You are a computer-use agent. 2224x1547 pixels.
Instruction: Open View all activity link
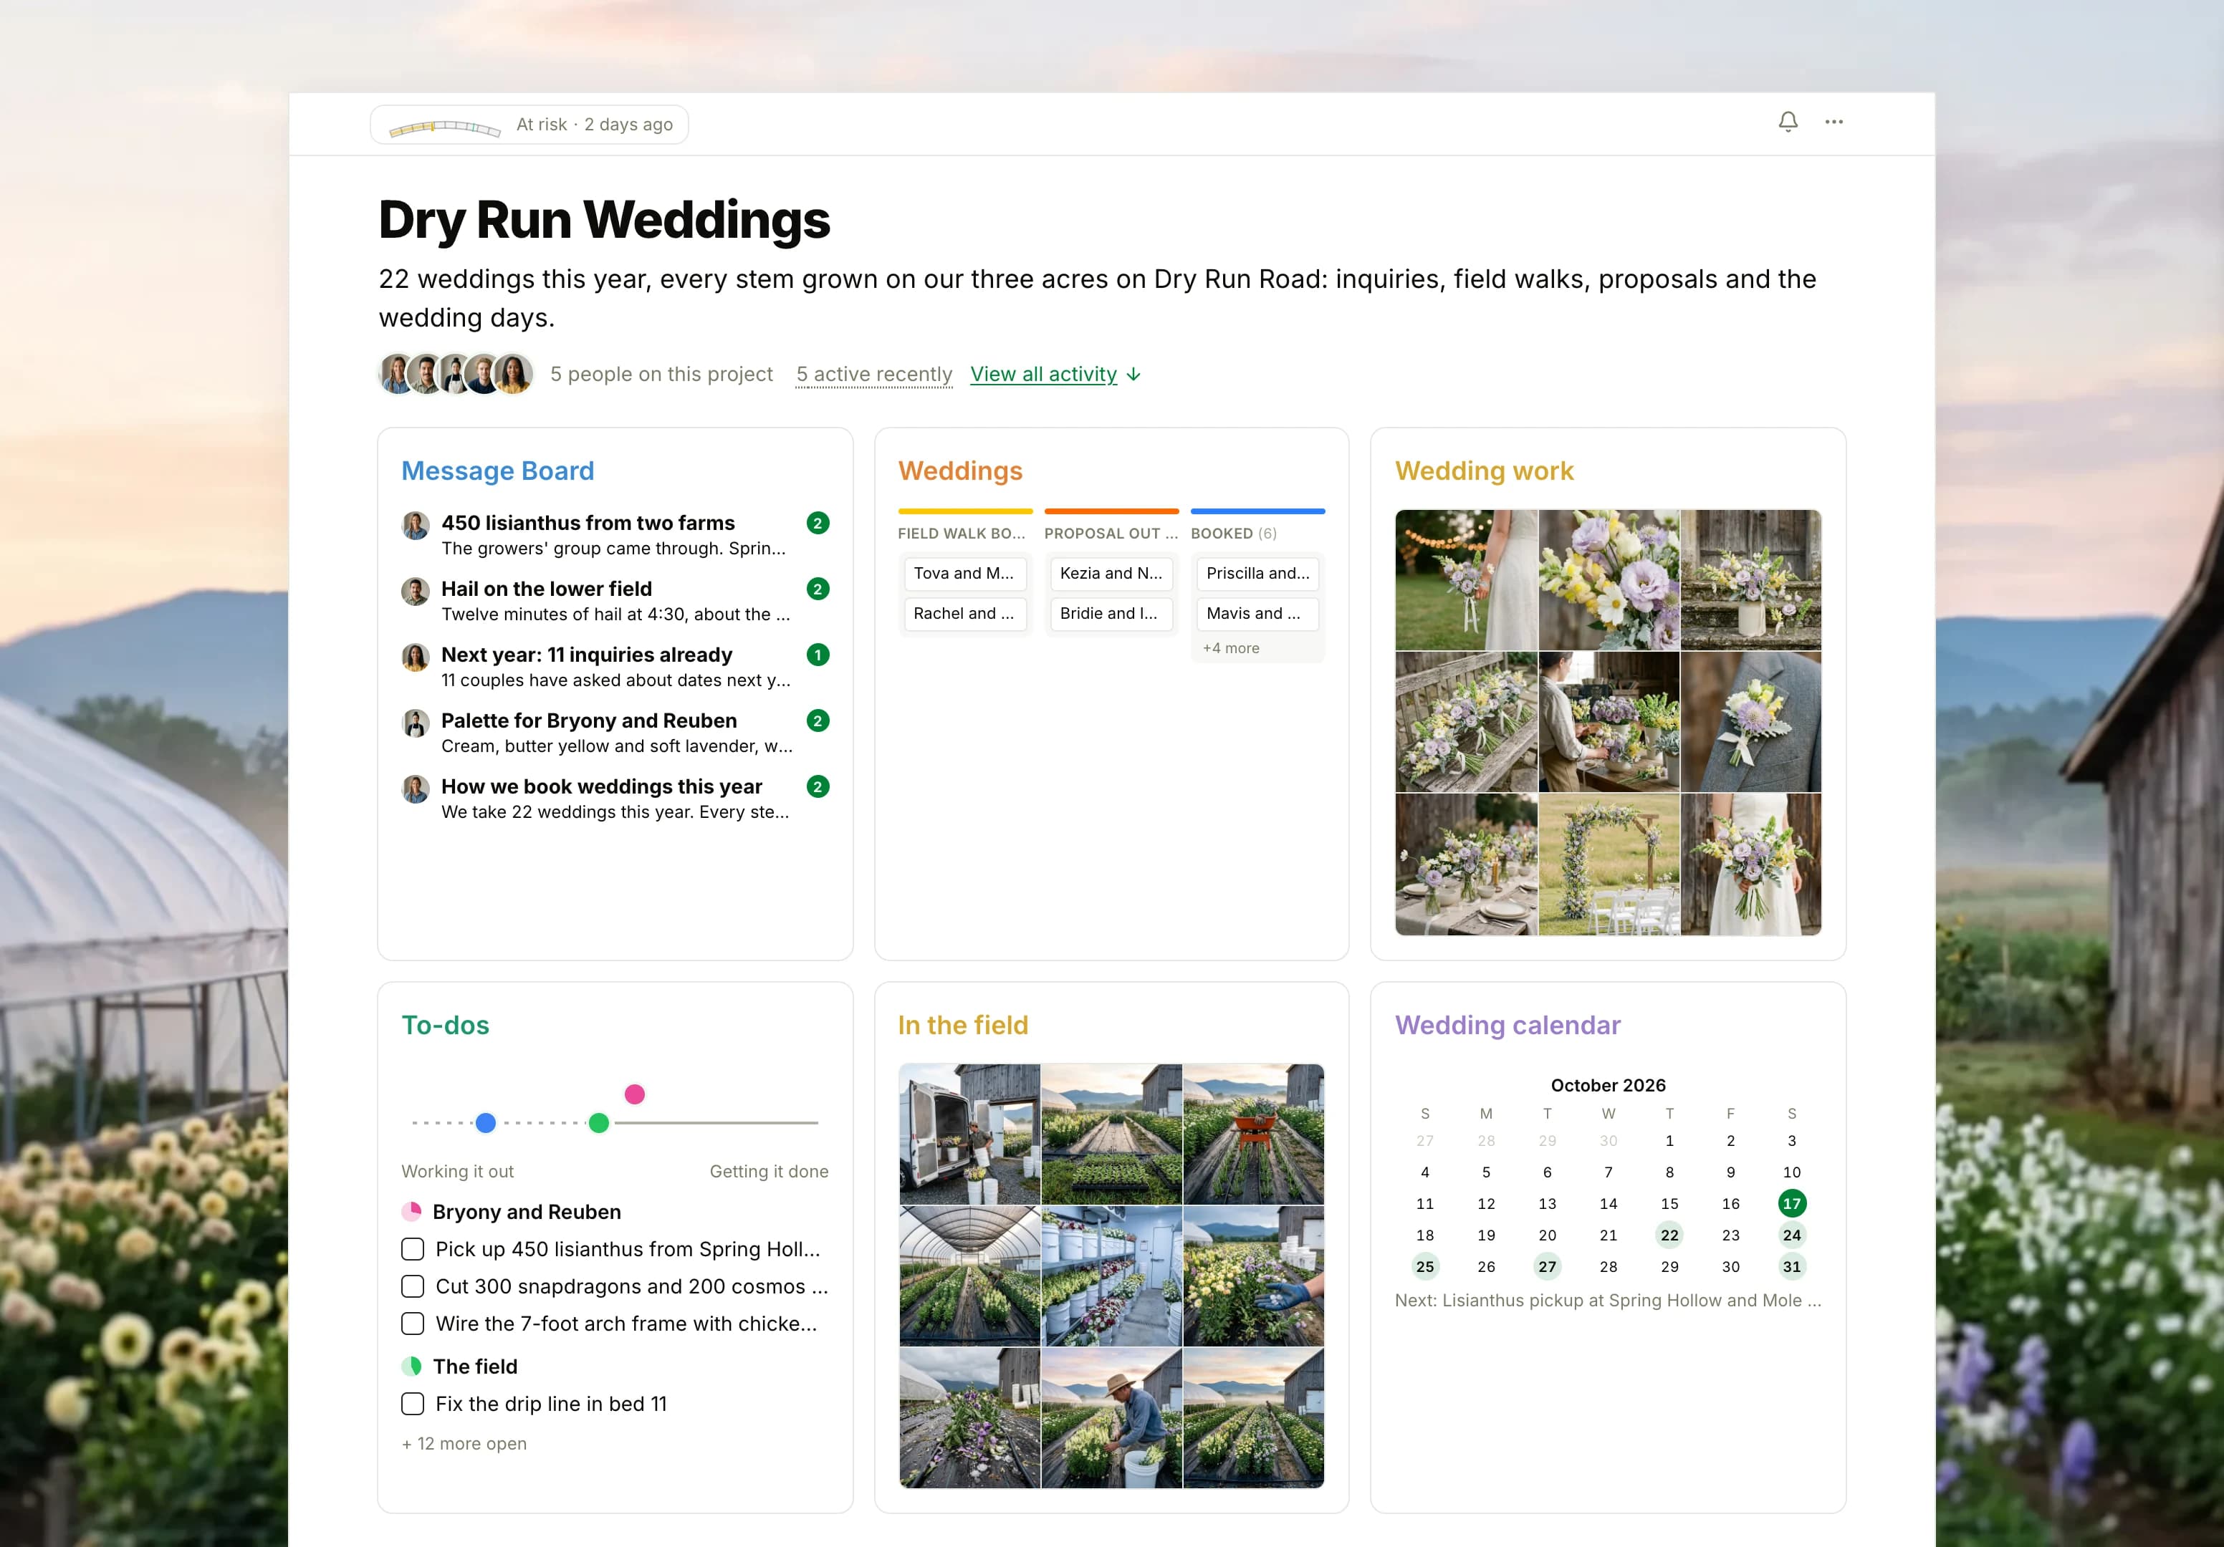1055,374
